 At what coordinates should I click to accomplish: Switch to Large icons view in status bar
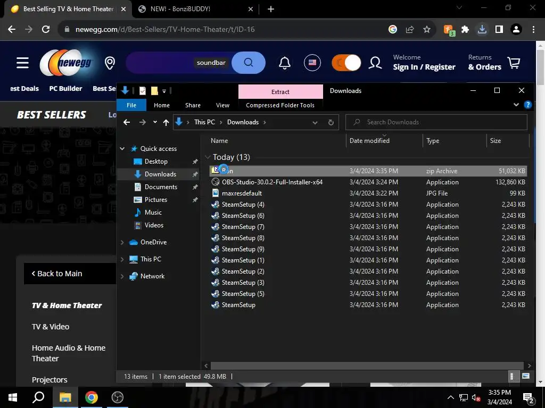click(526, 377)
